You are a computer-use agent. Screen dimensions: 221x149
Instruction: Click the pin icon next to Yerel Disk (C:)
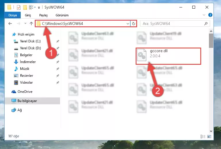(58, 41)
